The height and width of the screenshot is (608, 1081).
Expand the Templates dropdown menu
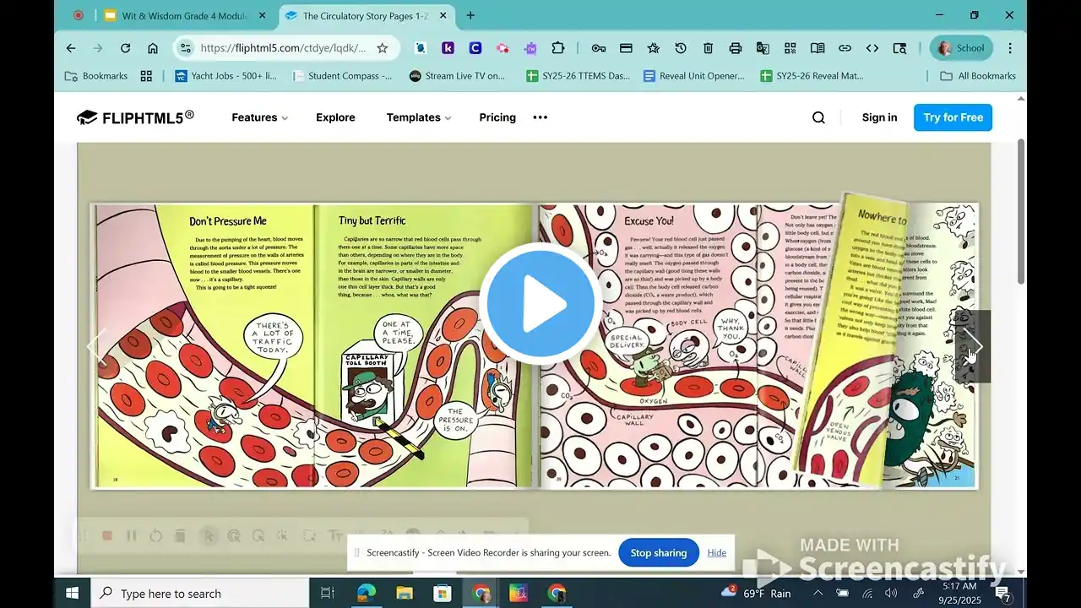(x=418, y=117)
